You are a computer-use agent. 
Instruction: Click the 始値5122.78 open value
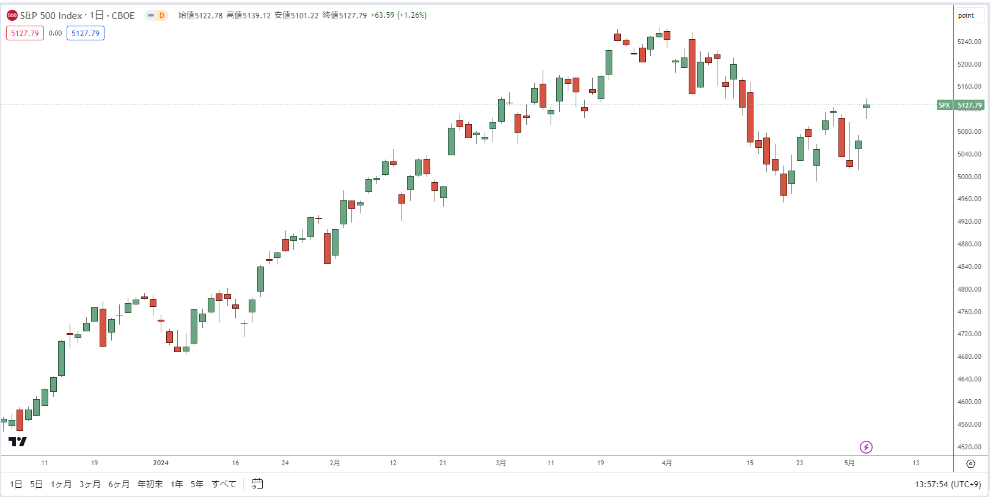click(x=200, y=15)
